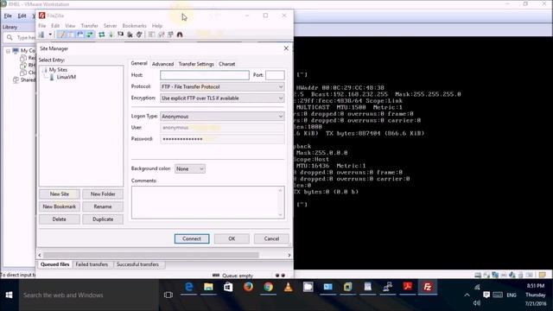
Task: Select the My Sites folder
Action: point(58,70)
